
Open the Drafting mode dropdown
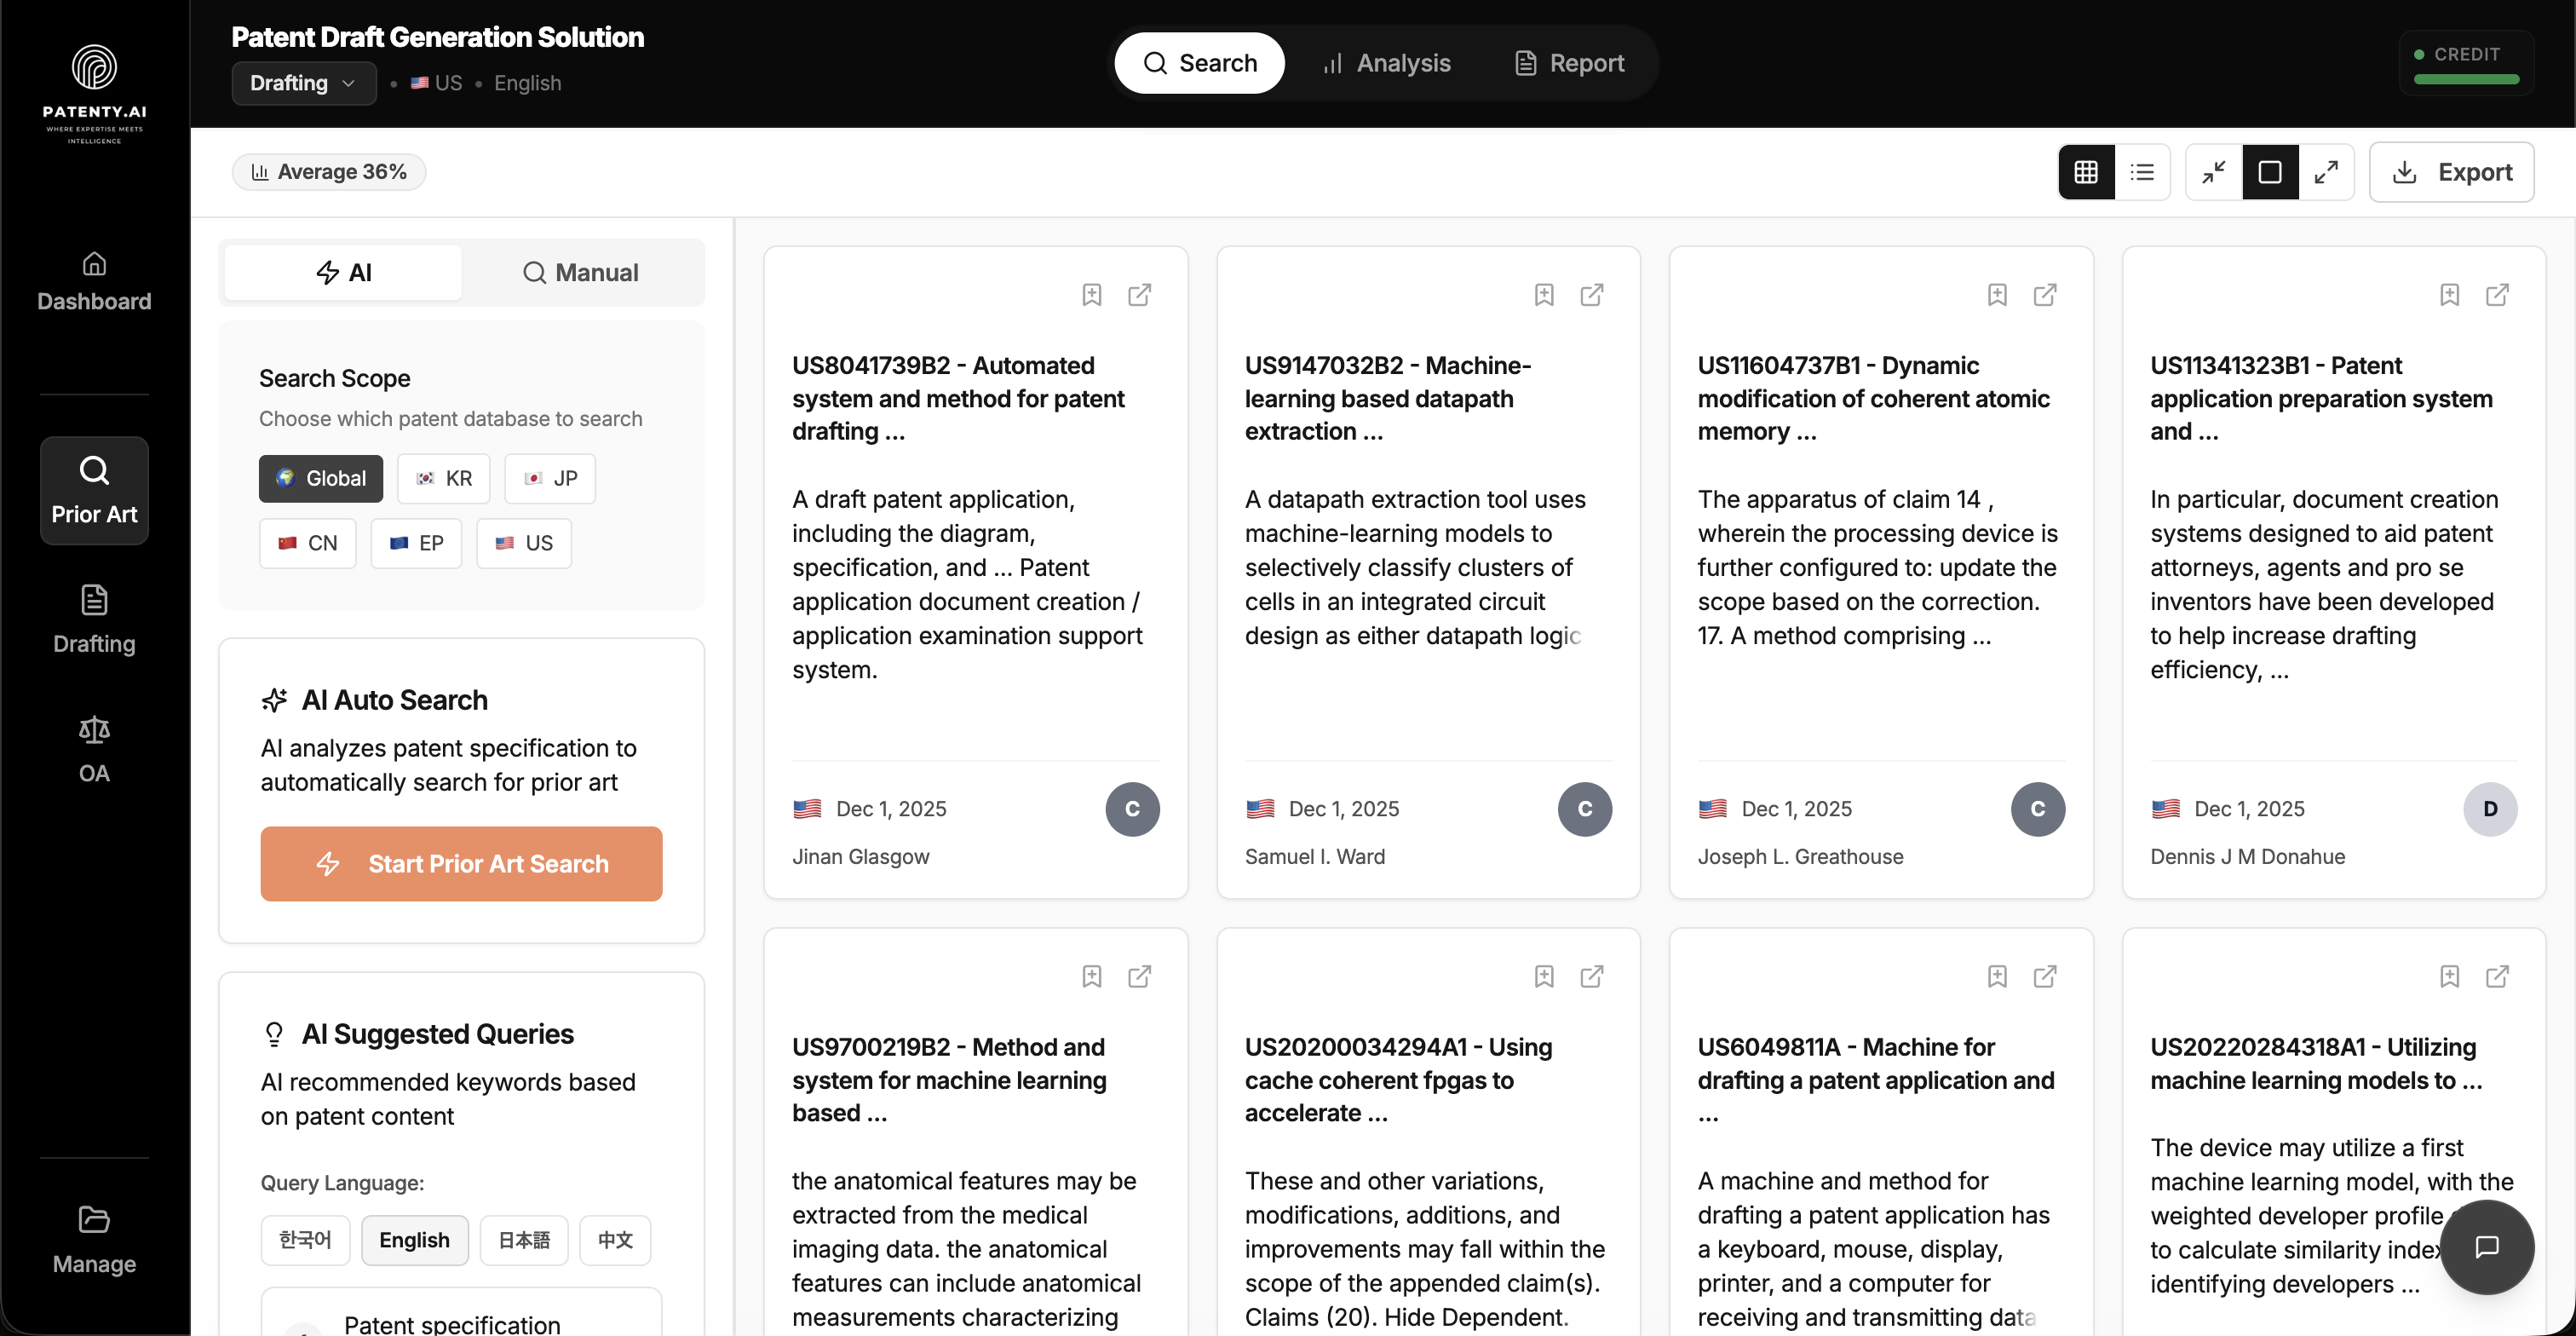302,83
